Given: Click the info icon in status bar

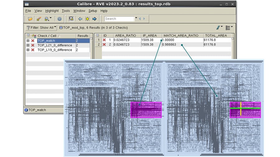Looking at the screenshot, I should 26,110.
